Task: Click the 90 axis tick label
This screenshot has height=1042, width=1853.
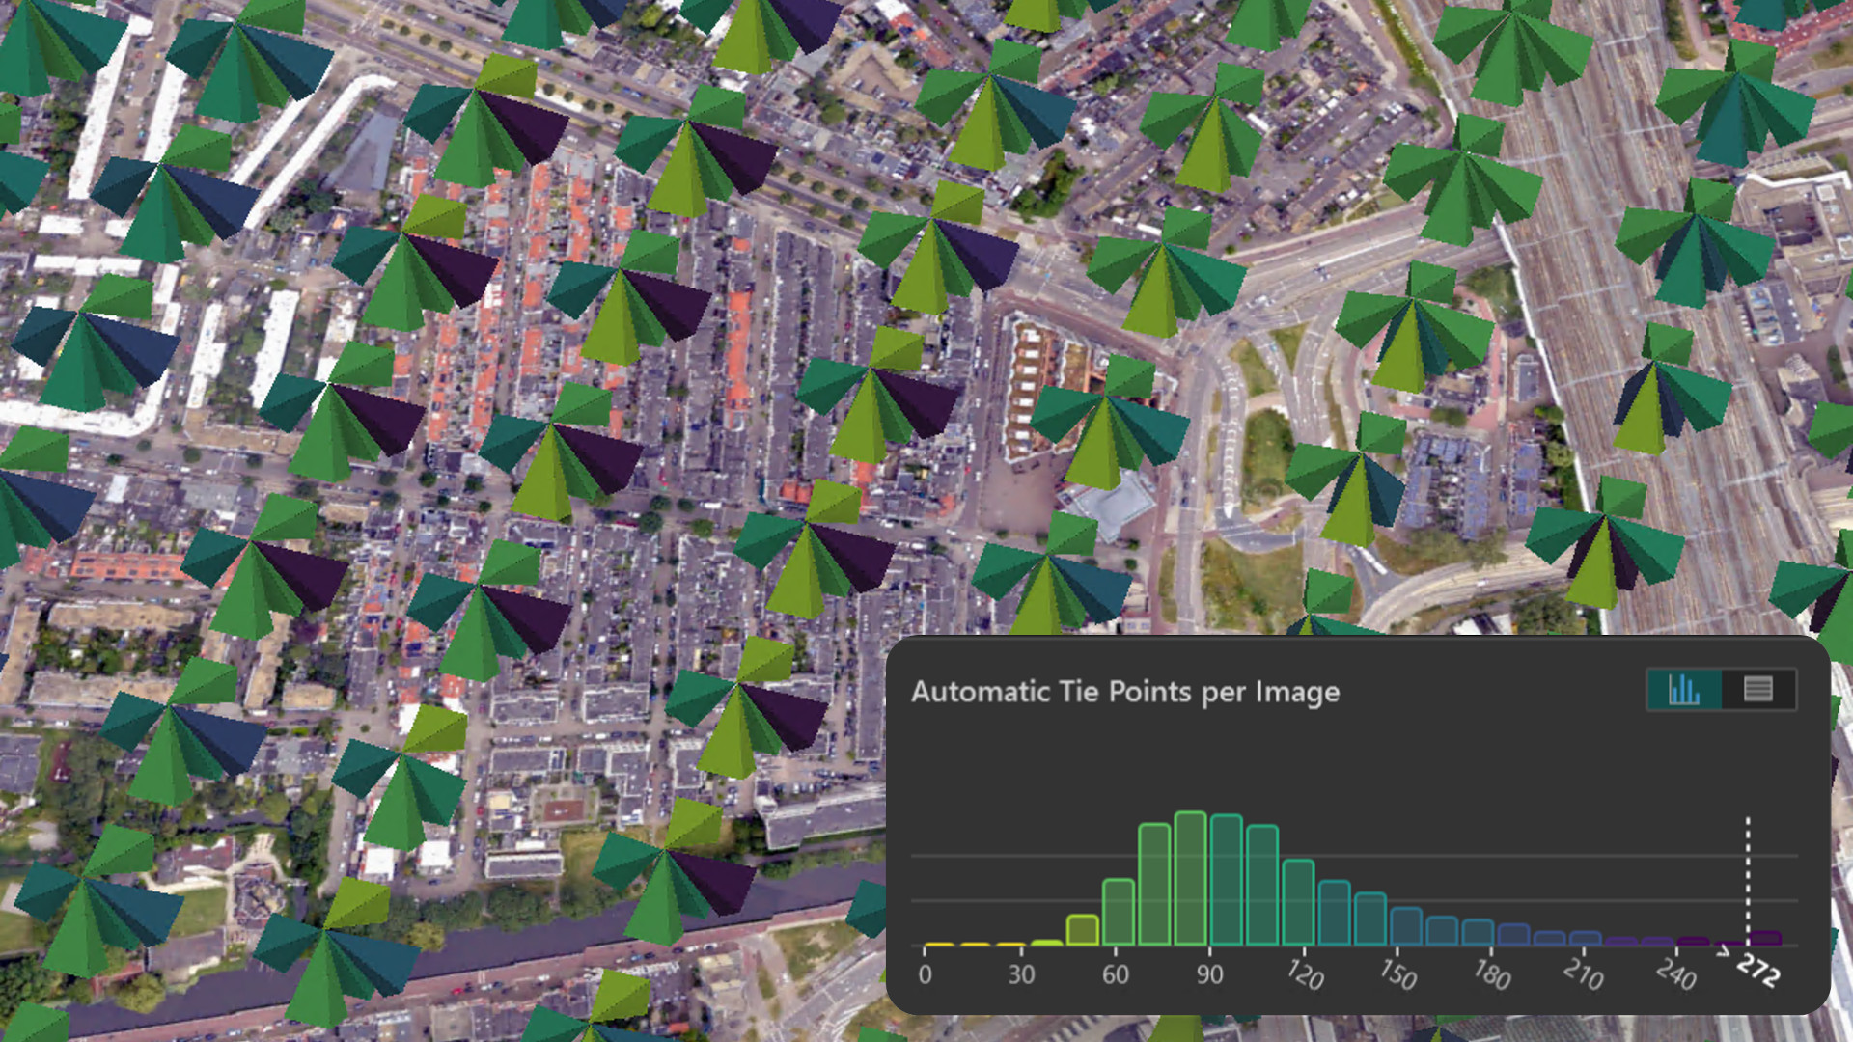Action: tap(1209, 974)
